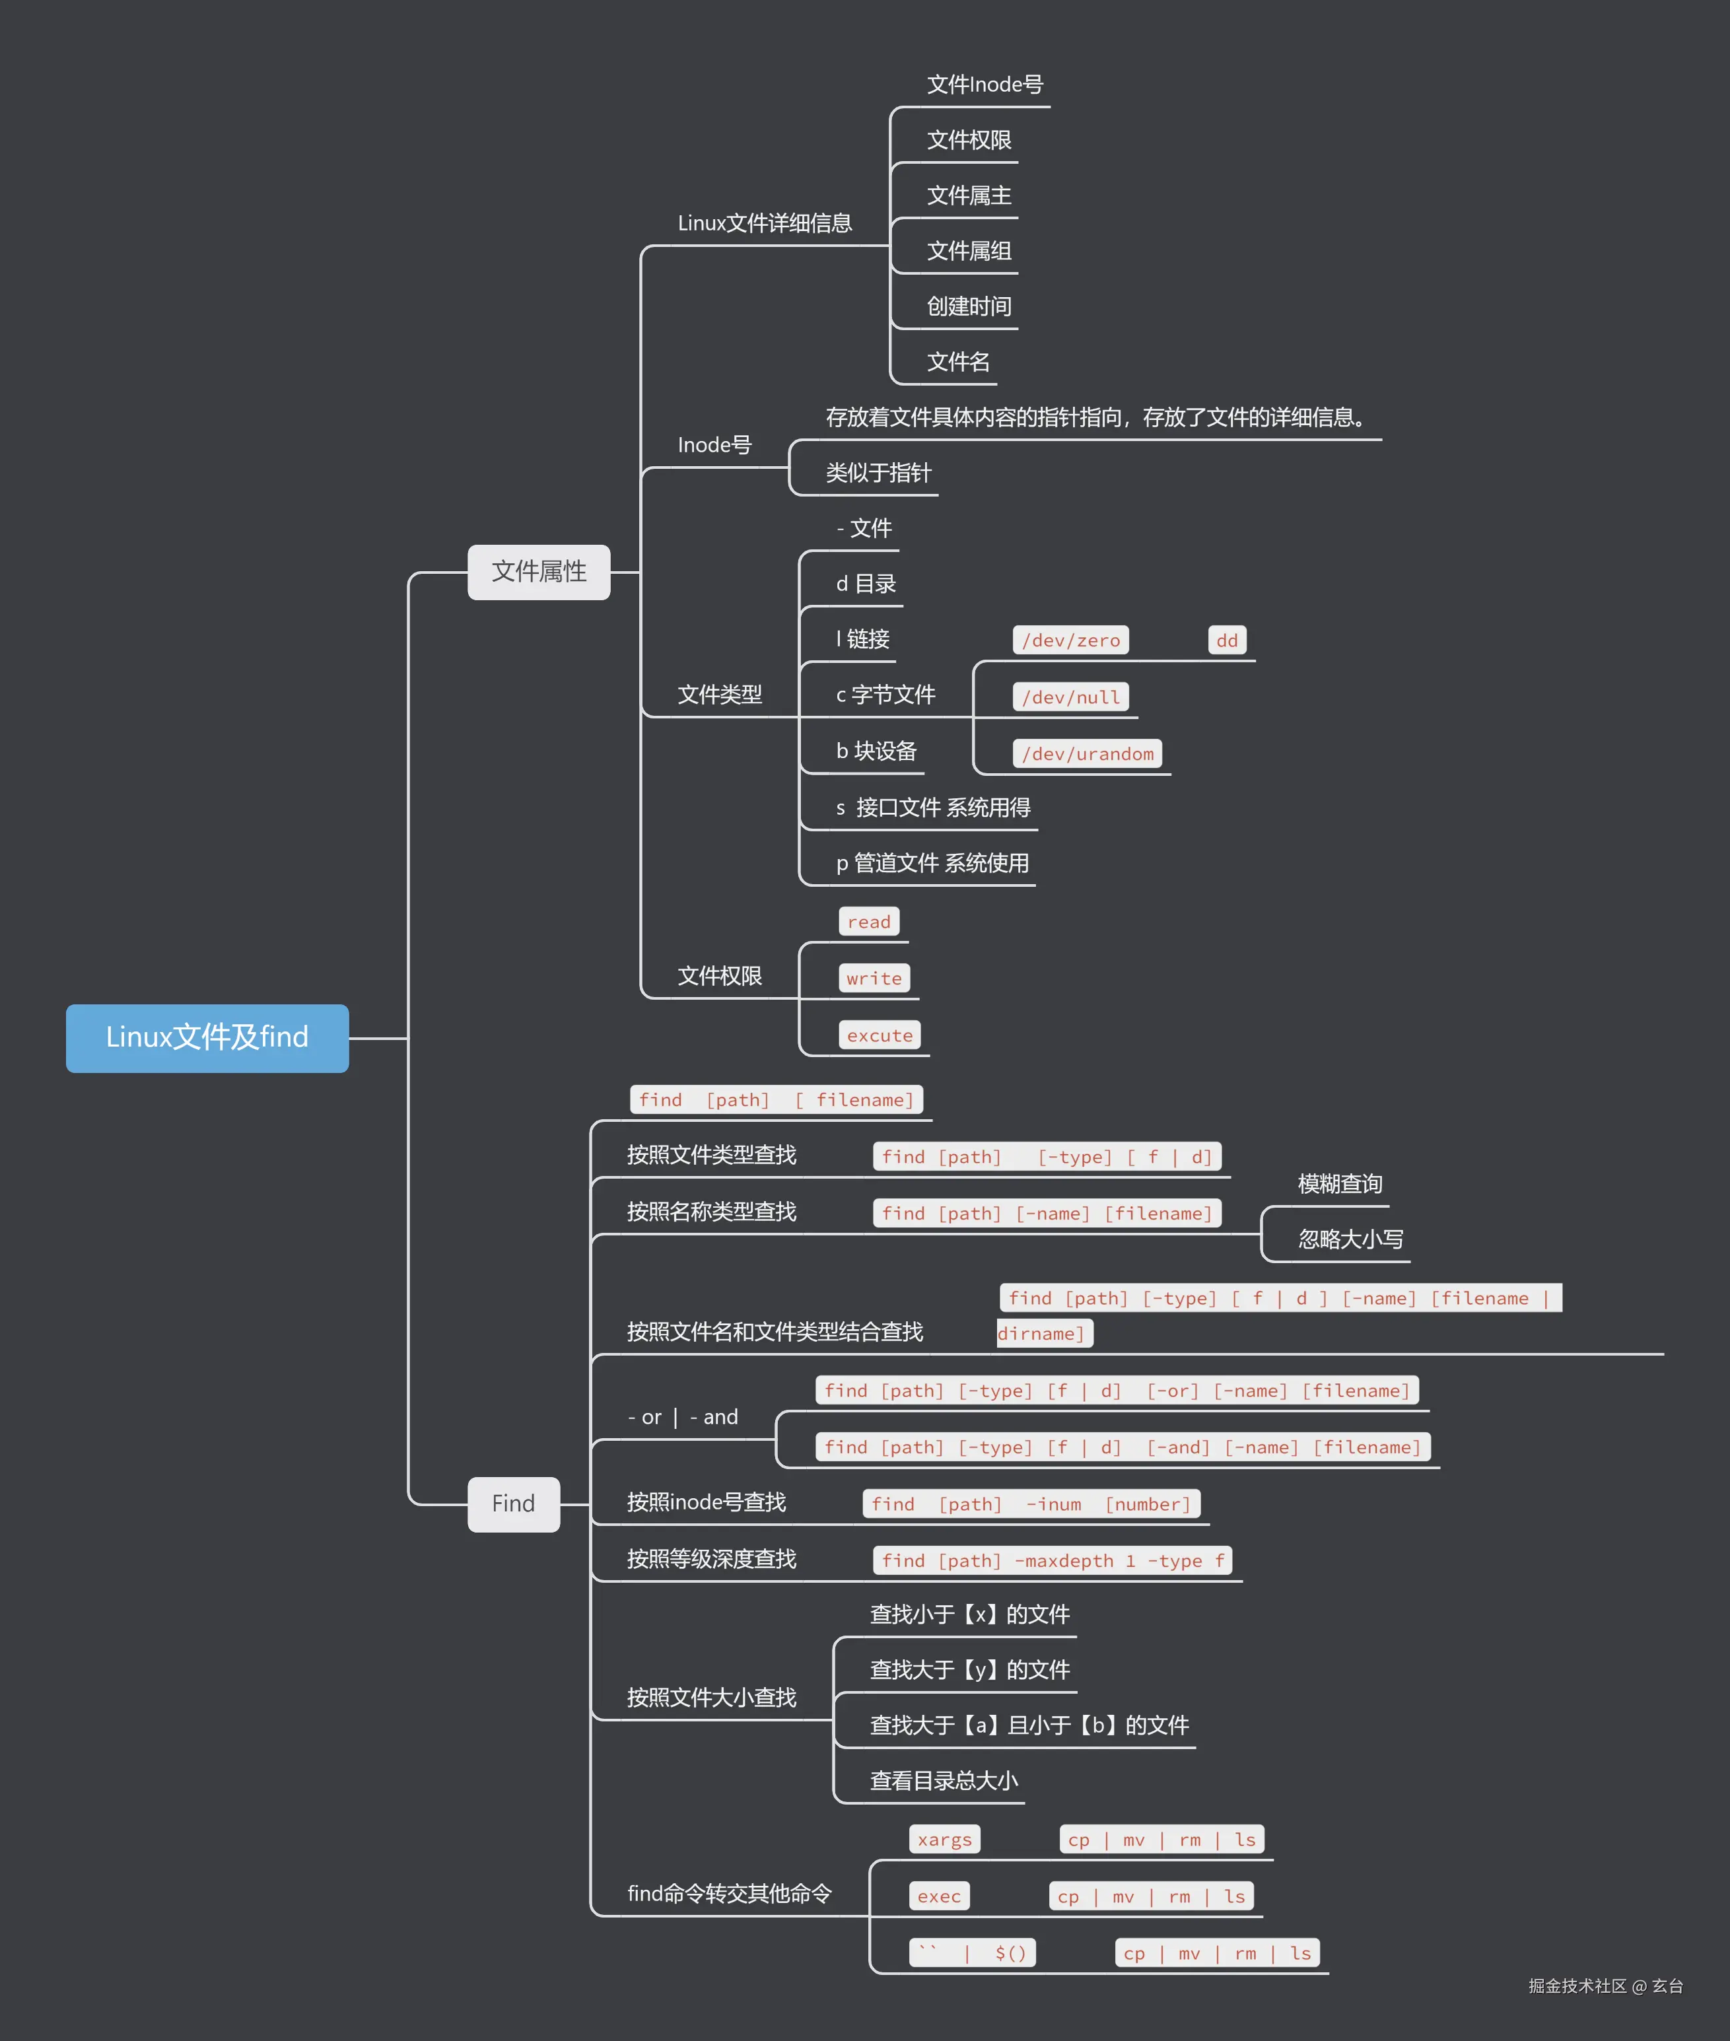The image size is (1730, 2041).
Task: Click the /dev/null code node
Action: [1071, 697]
